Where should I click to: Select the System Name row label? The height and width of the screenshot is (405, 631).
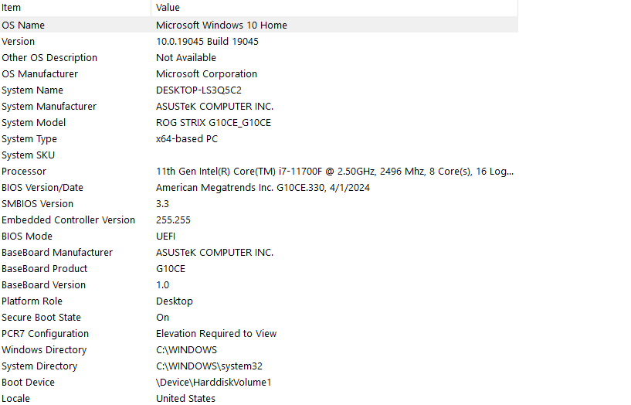click(32, 90)
